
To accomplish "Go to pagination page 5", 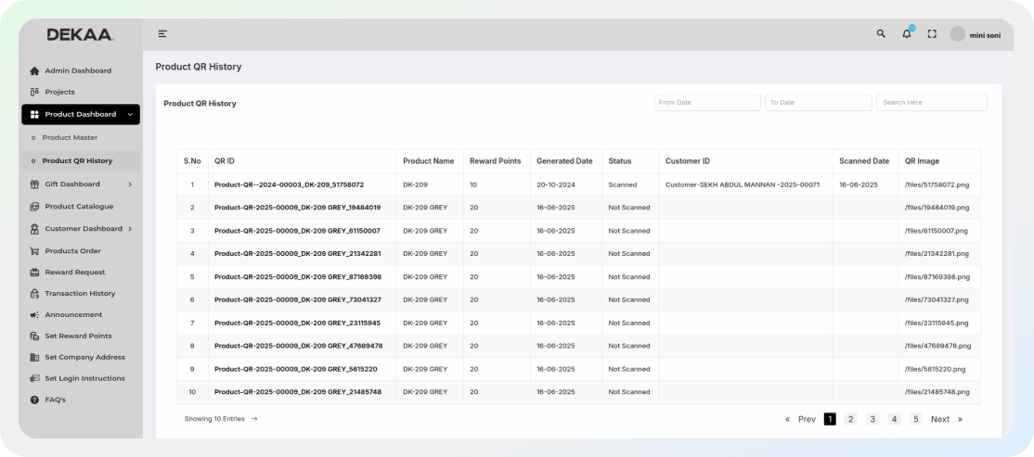I will click(x=916, y=420).
